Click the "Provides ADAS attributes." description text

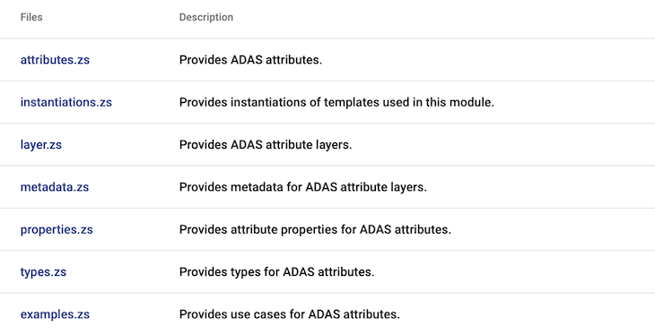tap(250, 60)
